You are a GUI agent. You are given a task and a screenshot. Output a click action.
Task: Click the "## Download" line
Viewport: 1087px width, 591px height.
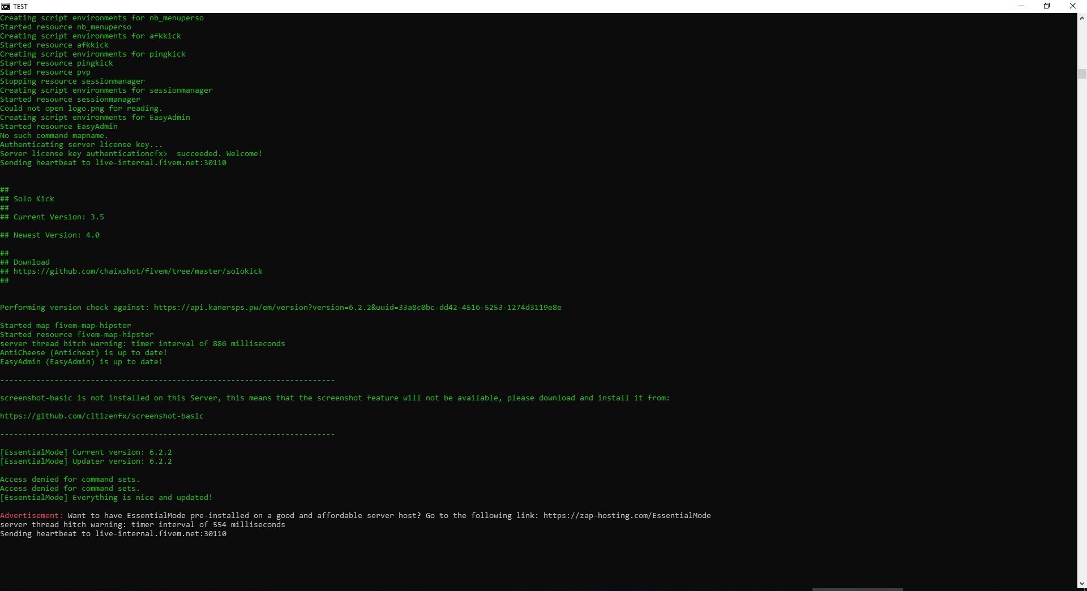(x=25, y=262)
